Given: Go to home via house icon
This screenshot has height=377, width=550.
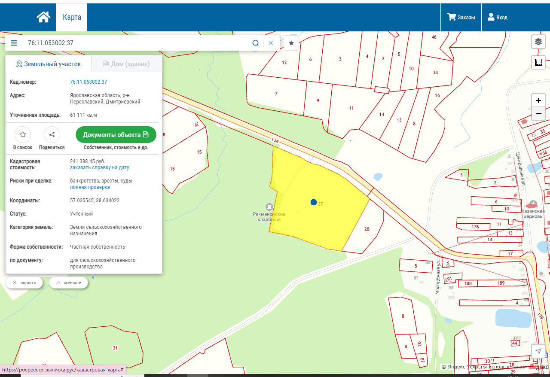Looking at the screenshot, I should point(43,17).
